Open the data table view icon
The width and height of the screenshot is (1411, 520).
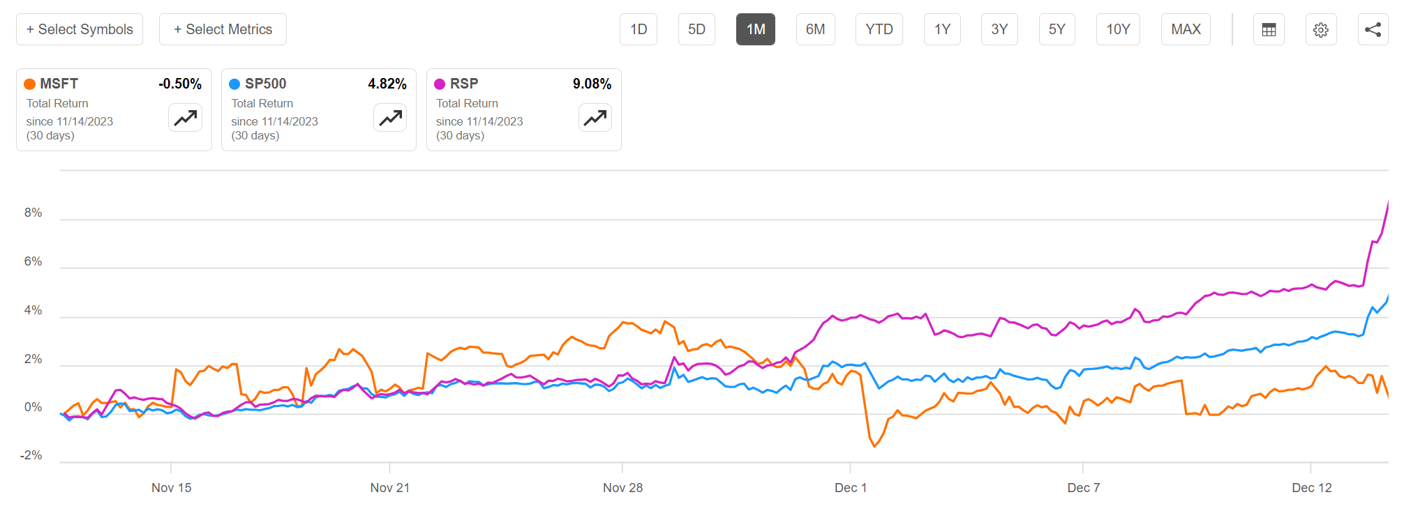1269,29
